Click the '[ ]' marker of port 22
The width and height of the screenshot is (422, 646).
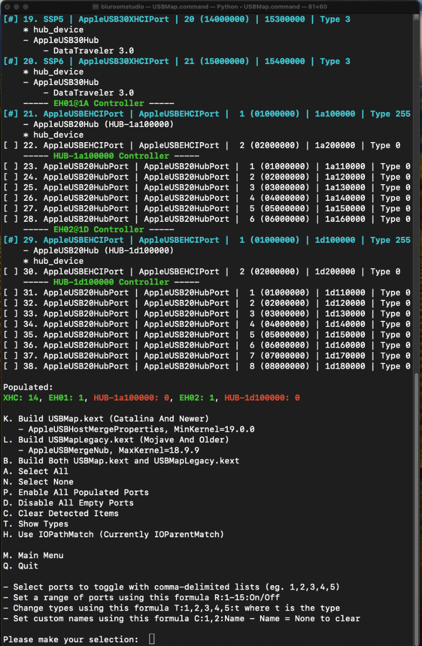point(11,145)
